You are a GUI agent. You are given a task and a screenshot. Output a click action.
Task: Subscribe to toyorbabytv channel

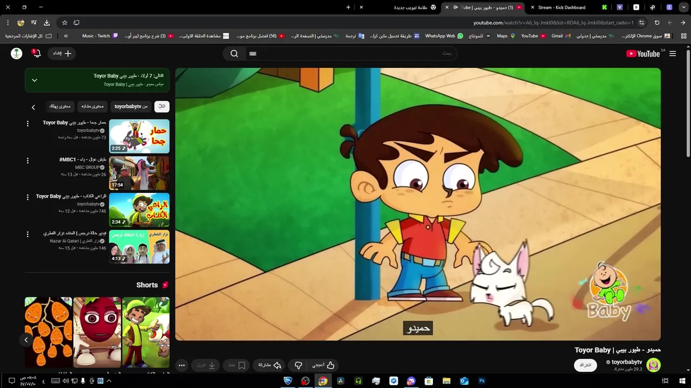pos(585,365)
